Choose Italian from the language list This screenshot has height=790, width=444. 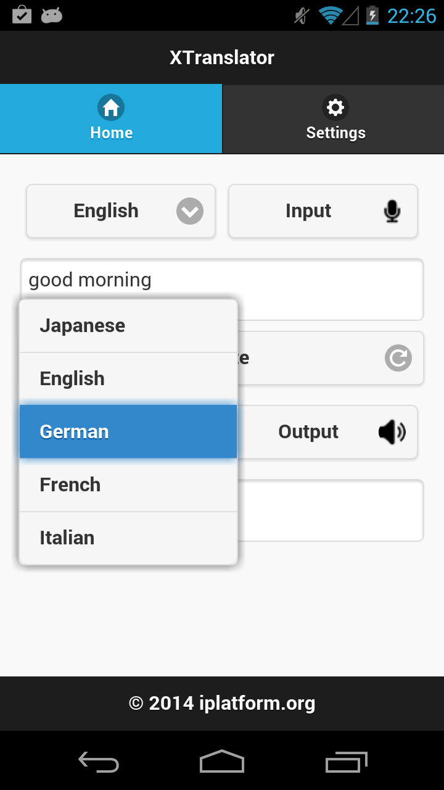point(128,538)
